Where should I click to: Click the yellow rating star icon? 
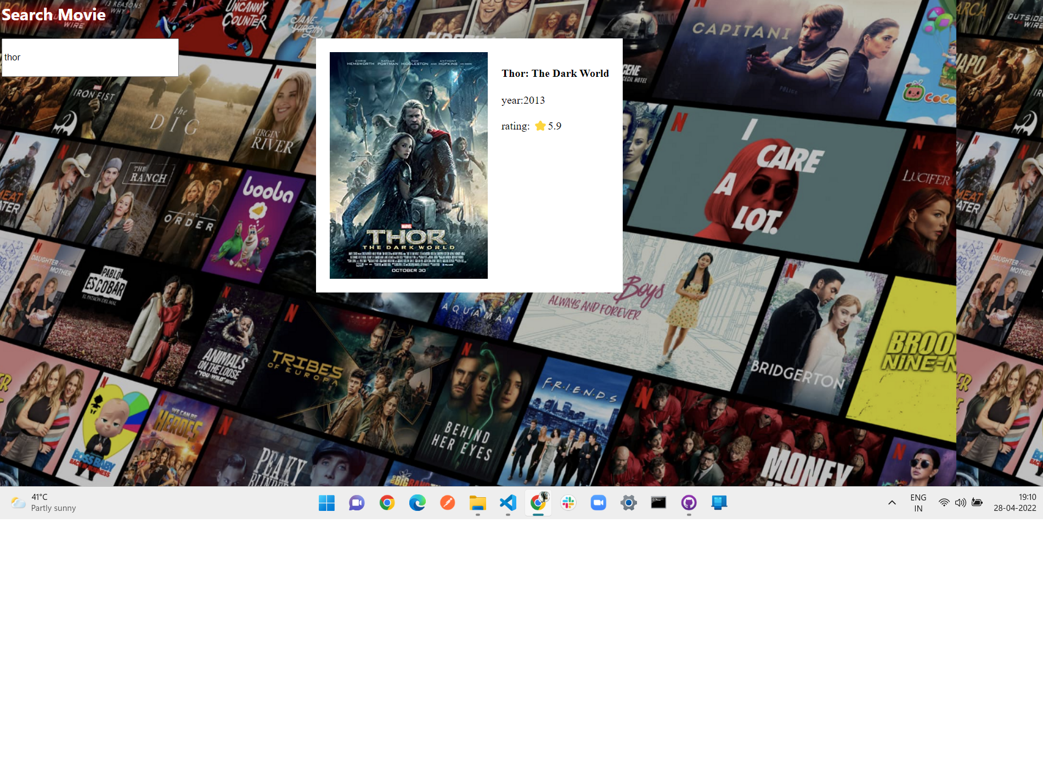540,126
